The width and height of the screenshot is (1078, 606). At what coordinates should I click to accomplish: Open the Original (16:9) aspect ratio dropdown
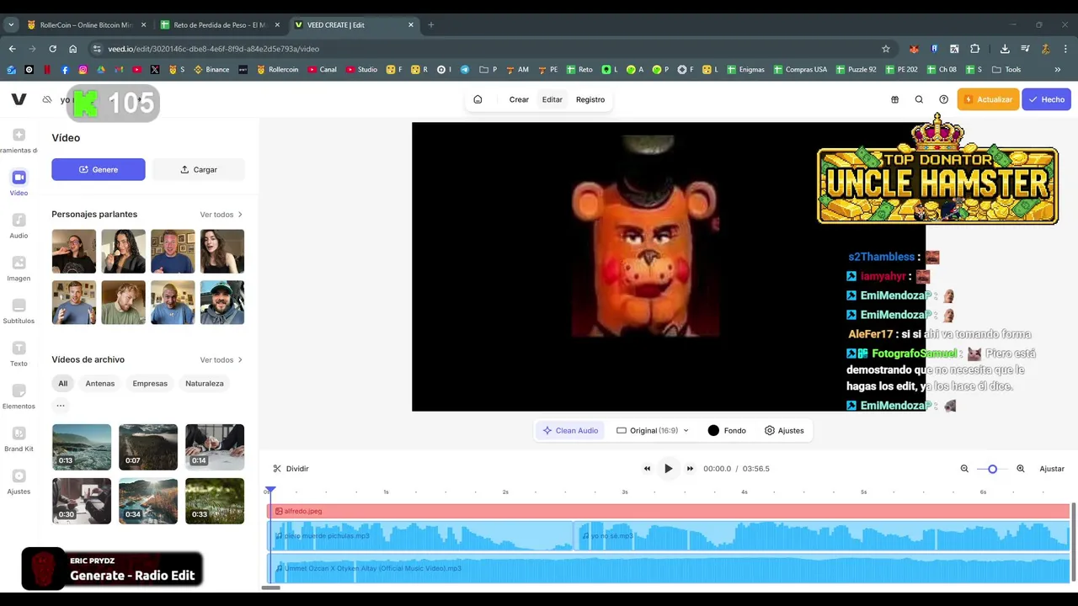coord(653,430)
